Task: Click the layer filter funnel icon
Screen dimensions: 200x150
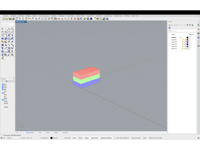Action: [x=187, y=25]
